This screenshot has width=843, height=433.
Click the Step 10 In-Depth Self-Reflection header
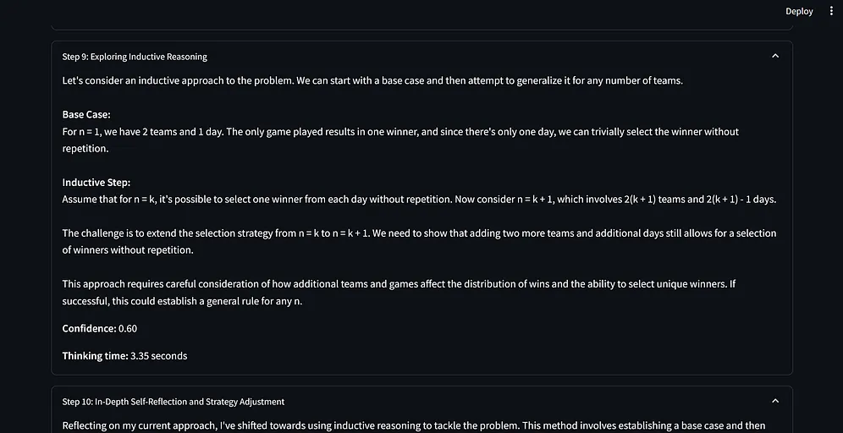tap(174, 402)
